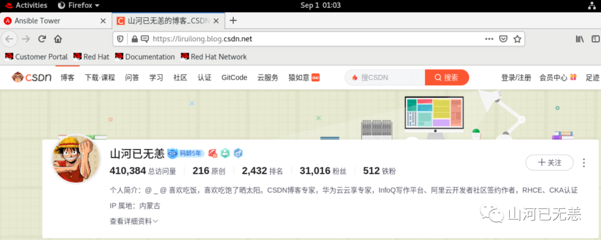The width and height of the screenshot is (601, 240).
Task: Open the 问答 nav item
Action: (x=132, y=78)
